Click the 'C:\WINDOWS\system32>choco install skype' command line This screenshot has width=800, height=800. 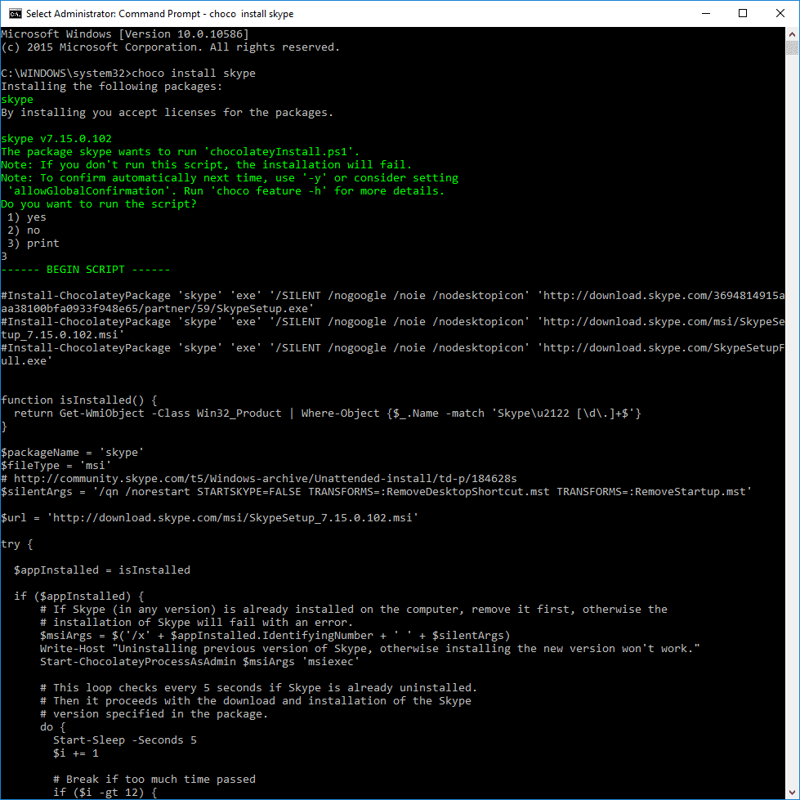click(128, 74)
